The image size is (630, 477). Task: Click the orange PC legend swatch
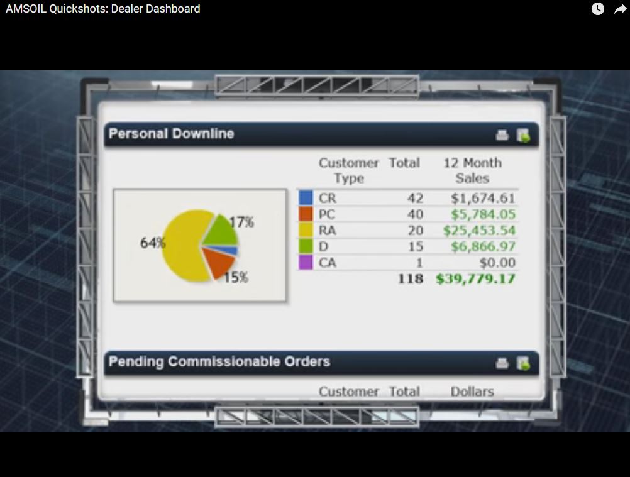click(x=306, y=214)
